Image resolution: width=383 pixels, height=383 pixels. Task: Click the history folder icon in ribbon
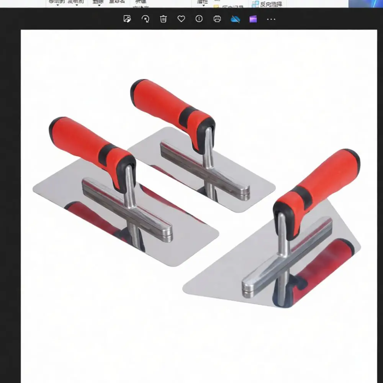pos(216,7)
